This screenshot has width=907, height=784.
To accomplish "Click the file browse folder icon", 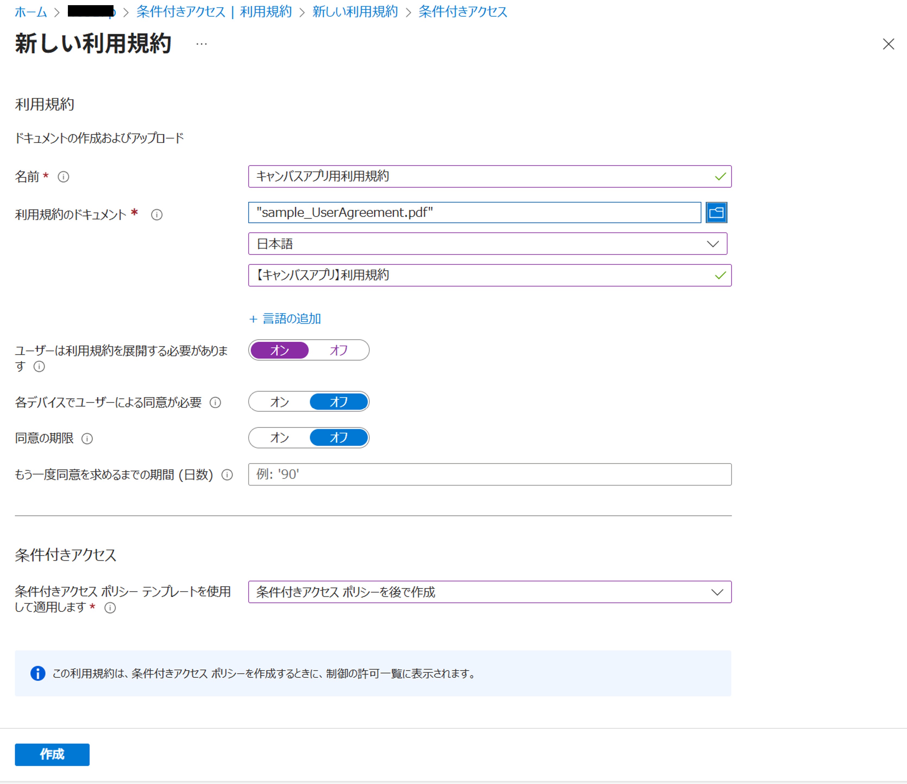I will [x=716, y=213].
